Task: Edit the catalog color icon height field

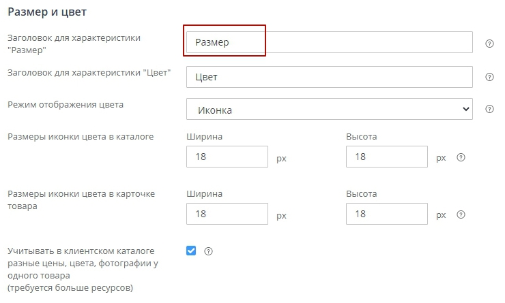Action: click(387, 157)
